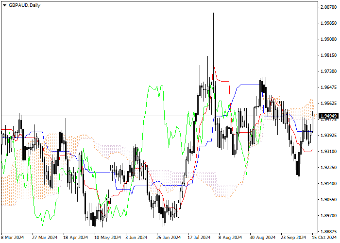Image resolution: width=340 pixels, height=243 pixels.
Task: Click the 1.93100 price level label
Action: 328,152
